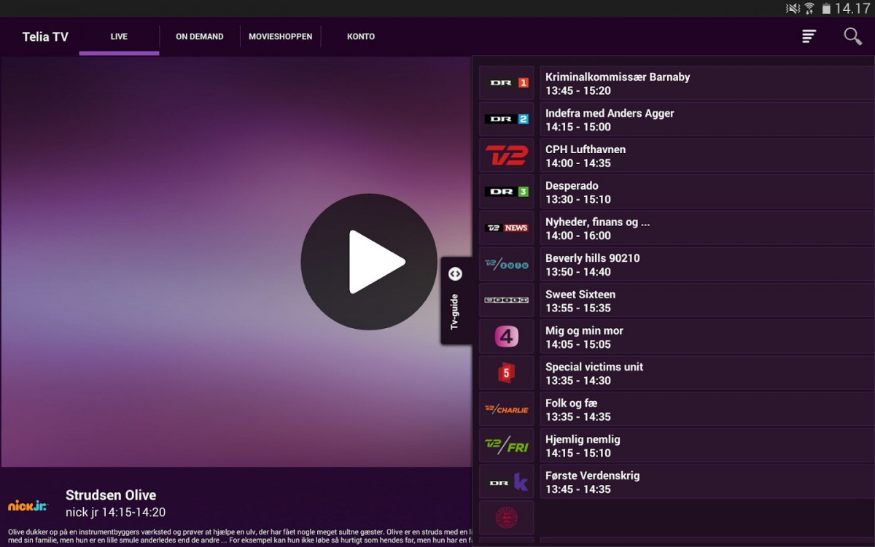Tap the round red channel logo below DR K
Viewport: 875px width, 547px height.
(x=507, y=518)
